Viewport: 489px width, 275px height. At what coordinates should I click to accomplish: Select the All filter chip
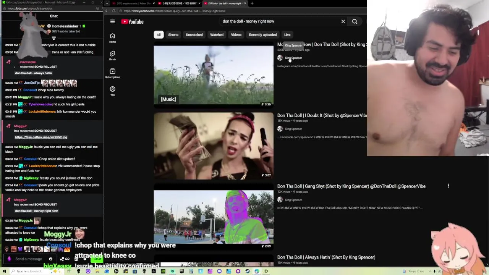pos(159,35)
